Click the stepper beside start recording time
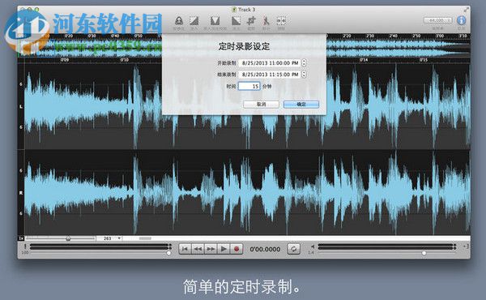Viewport: 486px width, 300px height. (x=304, y=63)
